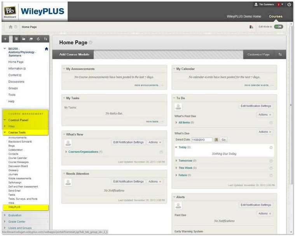Open Tests, Surveys, and Pools
The width and height of the screenshot is (295, 236).
[x=23, y=199]
